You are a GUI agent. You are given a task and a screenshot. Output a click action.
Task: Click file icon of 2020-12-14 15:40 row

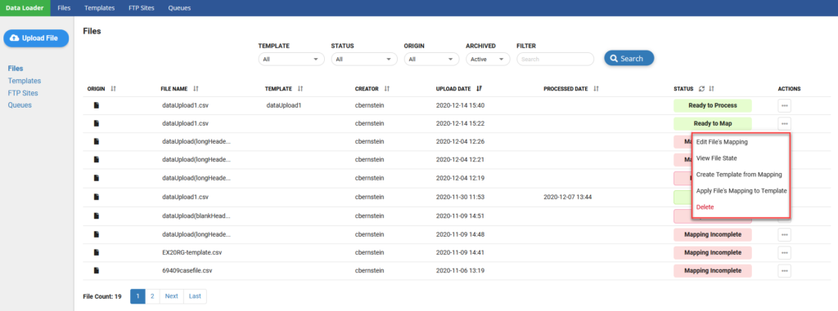coord(97,105)
